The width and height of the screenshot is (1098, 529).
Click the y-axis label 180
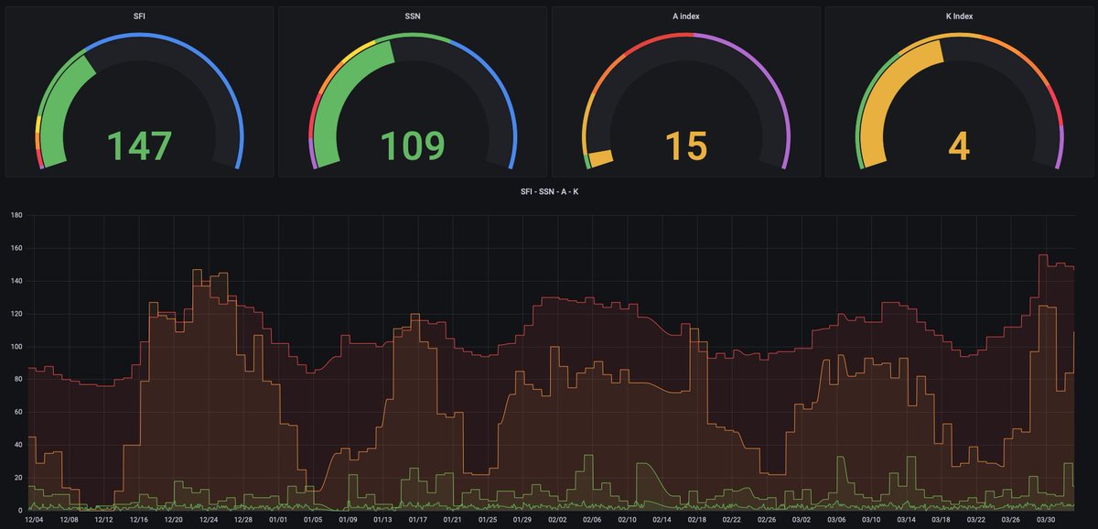pyautogui.click(x=16, y=215)
